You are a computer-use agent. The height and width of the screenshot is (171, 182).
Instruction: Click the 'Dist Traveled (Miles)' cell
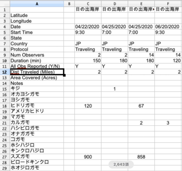[37, 72]
